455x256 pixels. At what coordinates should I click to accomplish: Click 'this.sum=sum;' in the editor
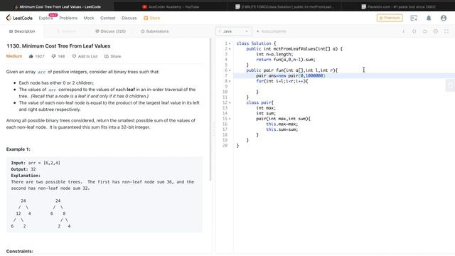[x=282, y=129]
